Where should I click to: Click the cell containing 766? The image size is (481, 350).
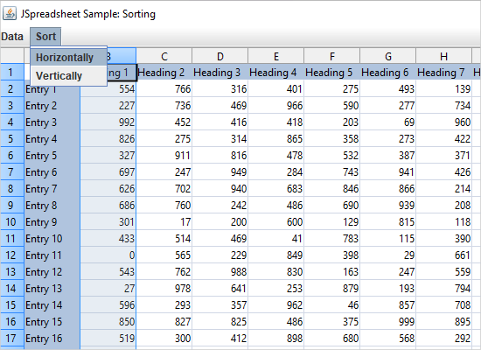164,89
